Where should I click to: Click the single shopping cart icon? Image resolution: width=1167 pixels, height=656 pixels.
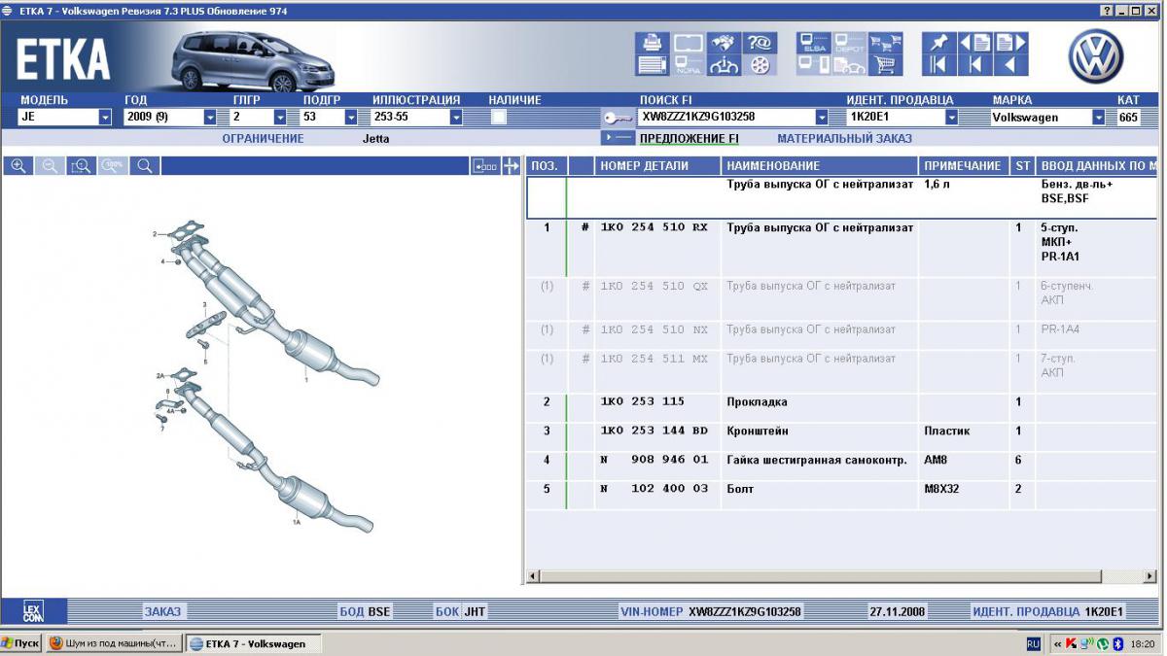[884, 65]
